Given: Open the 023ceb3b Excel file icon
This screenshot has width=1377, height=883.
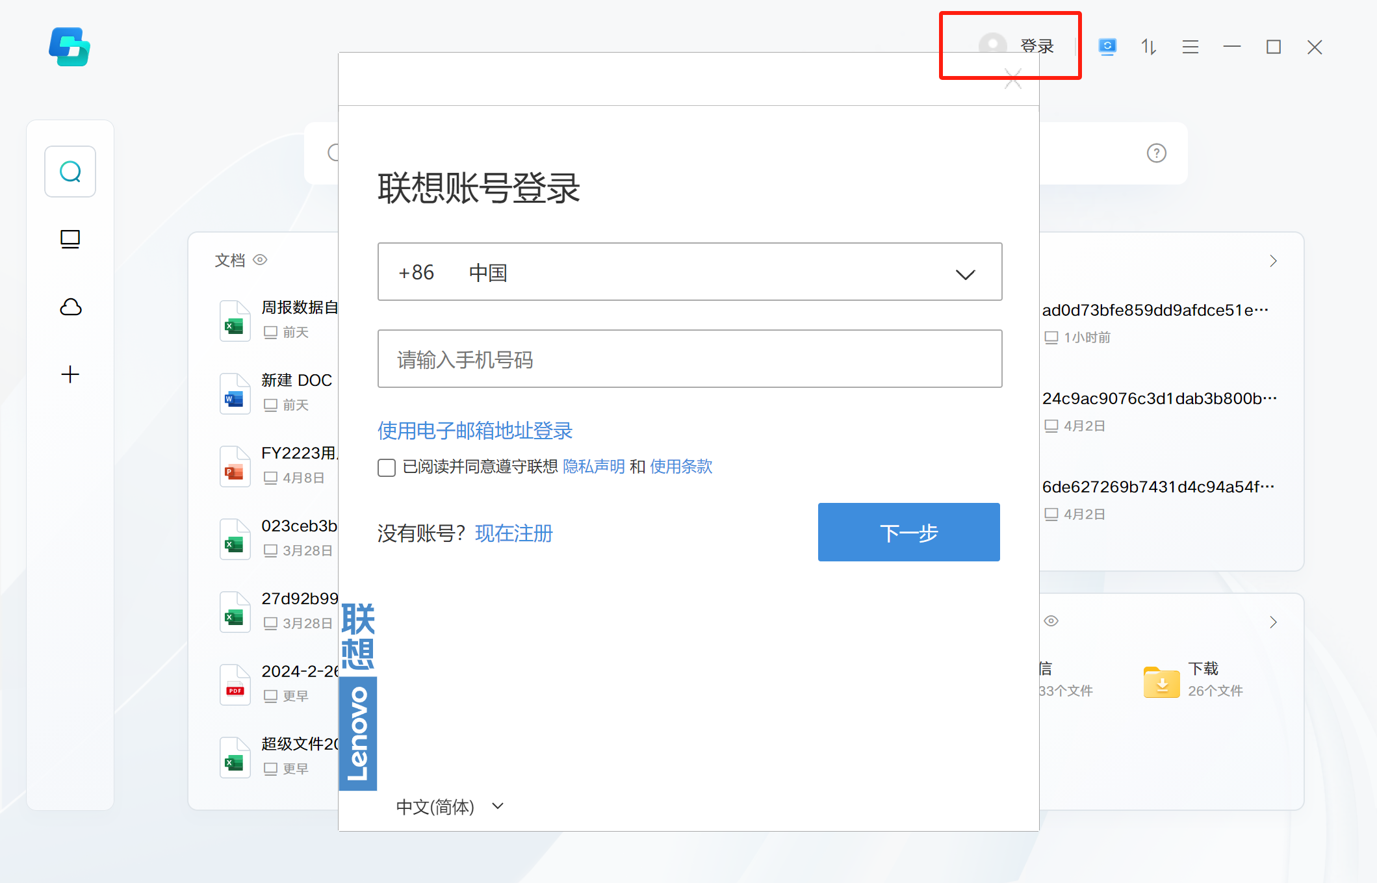Looking at the screenshot, I should click(x=235, y=539).
